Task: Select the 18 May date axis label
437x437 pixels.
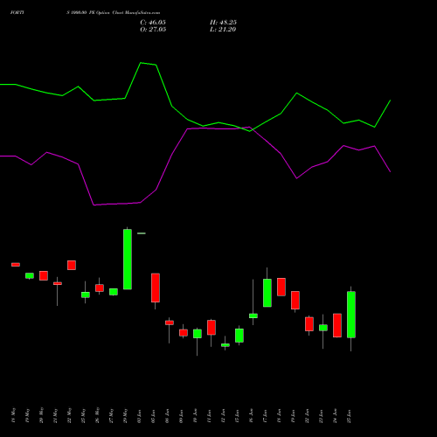Action: (x=13, y=415)
